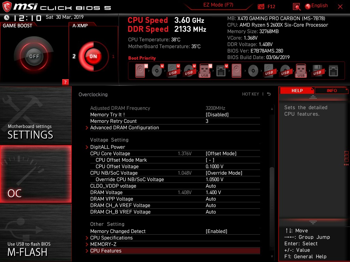
Task: Click the date Sat 30 Mar, 2019
Action: [x=65, y=17]
